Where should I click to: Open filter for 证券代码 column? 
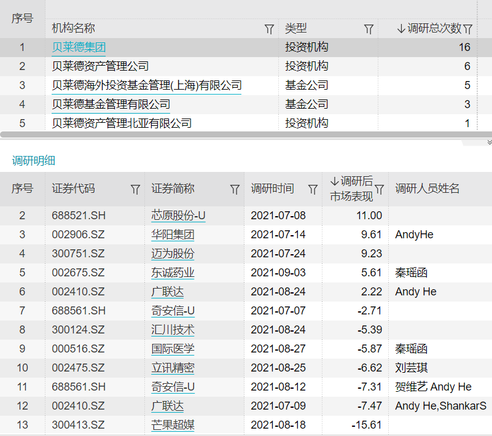click(135, 189)
